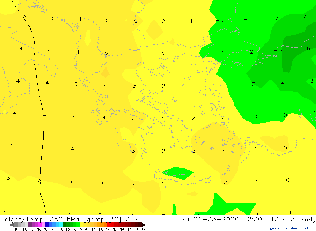Pick the dark navy blue legend swatch

tap(47, 225)
